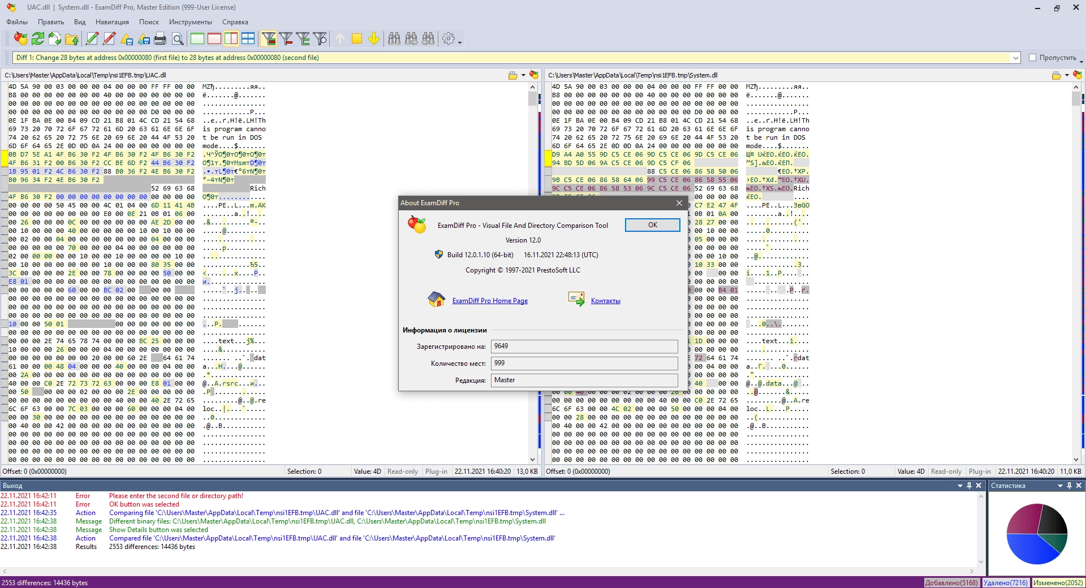The image size is (1086, 588).
Task: Open left pane file history dropdown
Action: coord(523,75)
